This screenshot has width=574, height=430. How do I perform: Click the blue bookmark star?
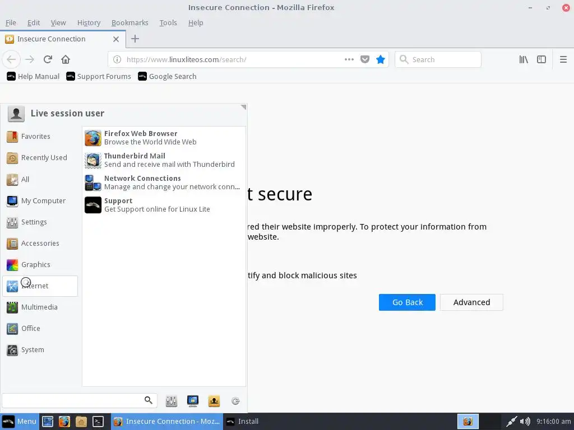tap(381, 59)
